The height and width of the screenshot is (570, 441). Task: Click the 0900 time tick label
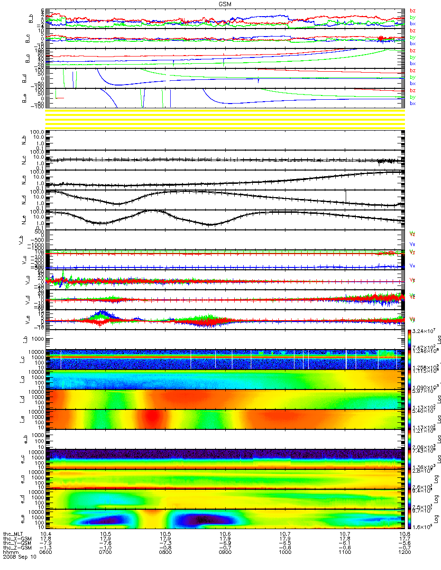point(225,552)
